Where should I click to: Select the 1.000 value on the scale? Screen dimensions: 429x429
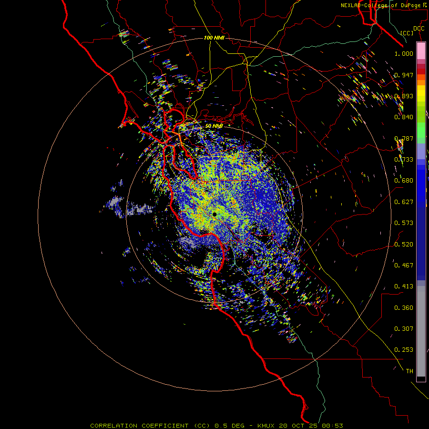click(404, 53)
